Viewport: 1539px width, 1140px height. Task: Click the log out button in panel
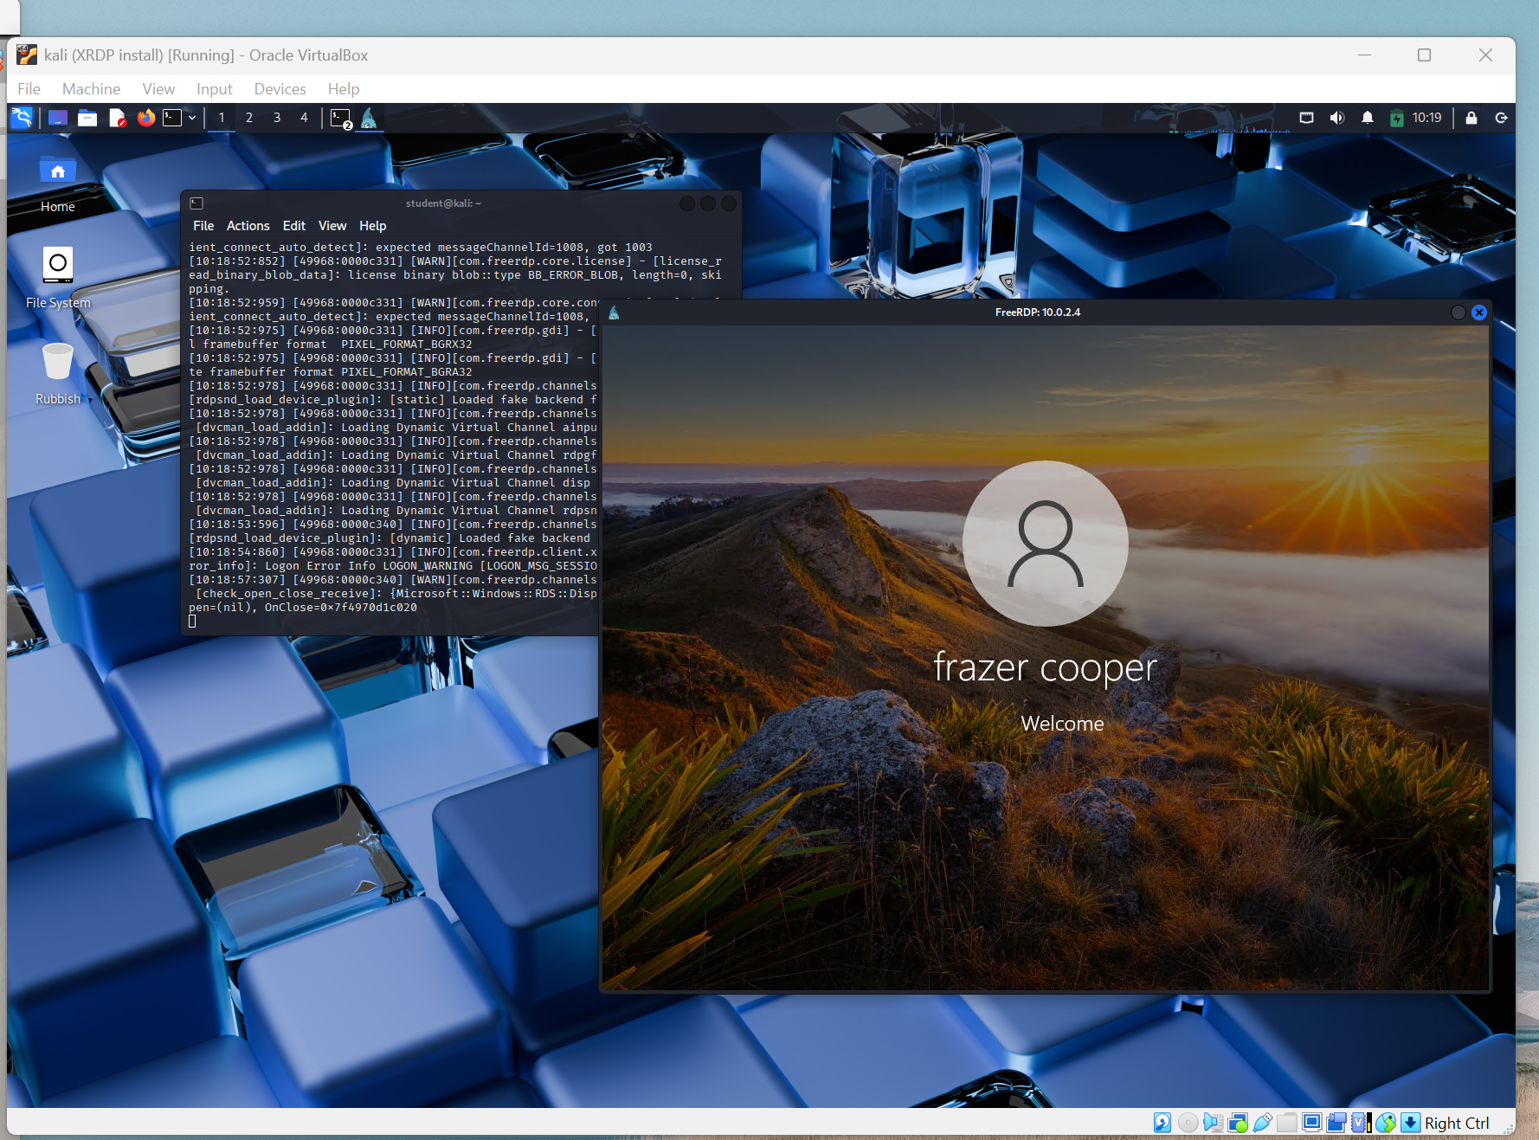click(x=1501, y=118)
